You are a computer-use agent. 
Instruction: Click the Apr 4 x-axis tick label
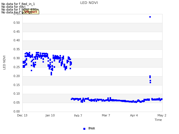click(134, 115)
